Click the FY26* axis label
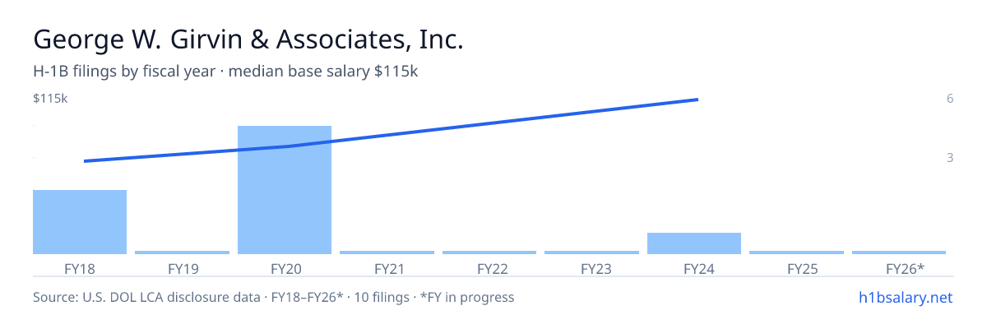 pyautogui.click(x=905, y=268)
